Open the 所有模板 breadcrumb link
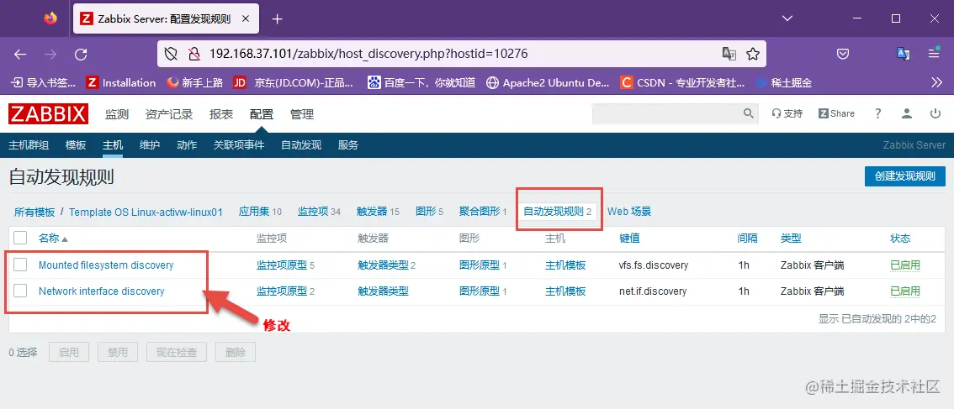Viewport: 954px width, 409px height. point(34,212)
